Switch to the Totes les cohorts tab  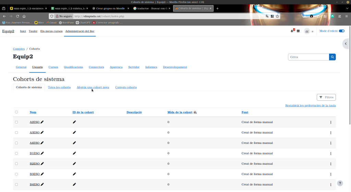point(59,87)
